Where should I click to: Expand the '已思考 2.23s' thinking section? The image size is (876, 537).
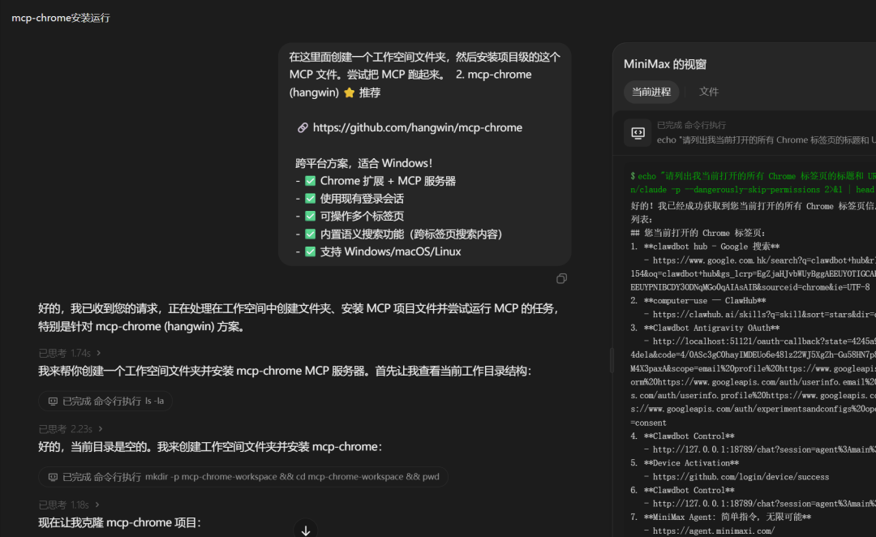pyautogui.click(x=71, y=428)
